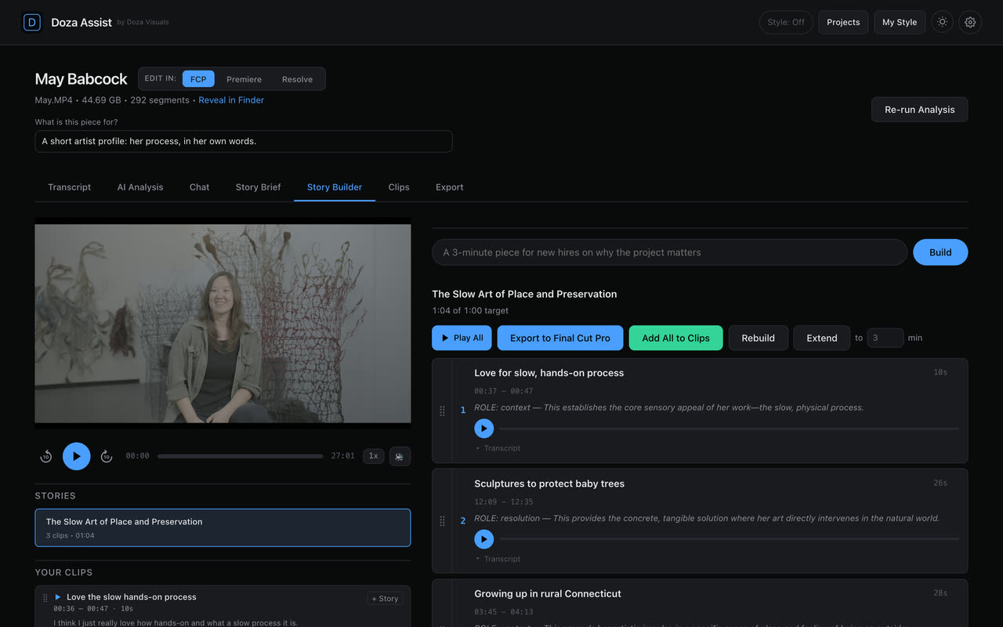This screenshot has height=627, width=1003.
Task: Click the Reveal in Finder link
Action: point(231,100)
